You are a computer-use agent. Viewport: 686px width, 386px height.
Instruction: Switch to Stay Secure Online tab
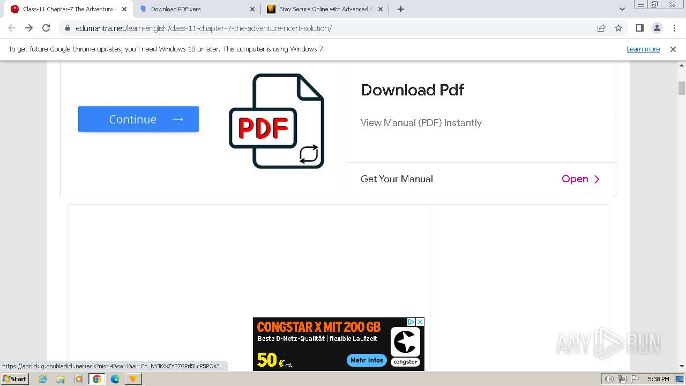coord(325,9)
